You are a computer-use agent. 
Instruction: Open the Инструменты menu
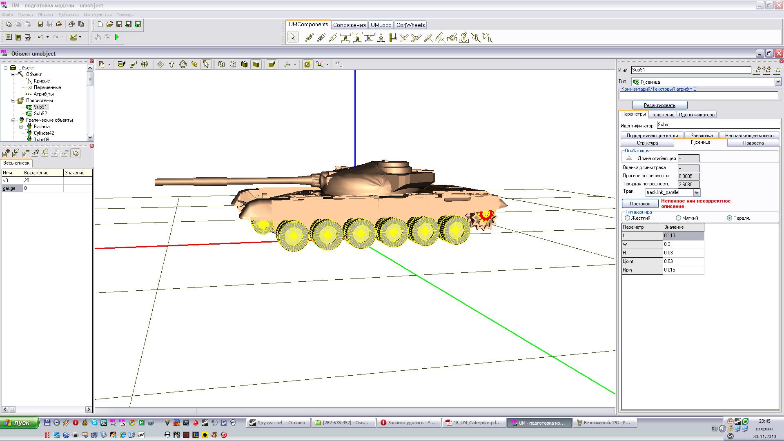pyautogui.click(x=98, y=15)
